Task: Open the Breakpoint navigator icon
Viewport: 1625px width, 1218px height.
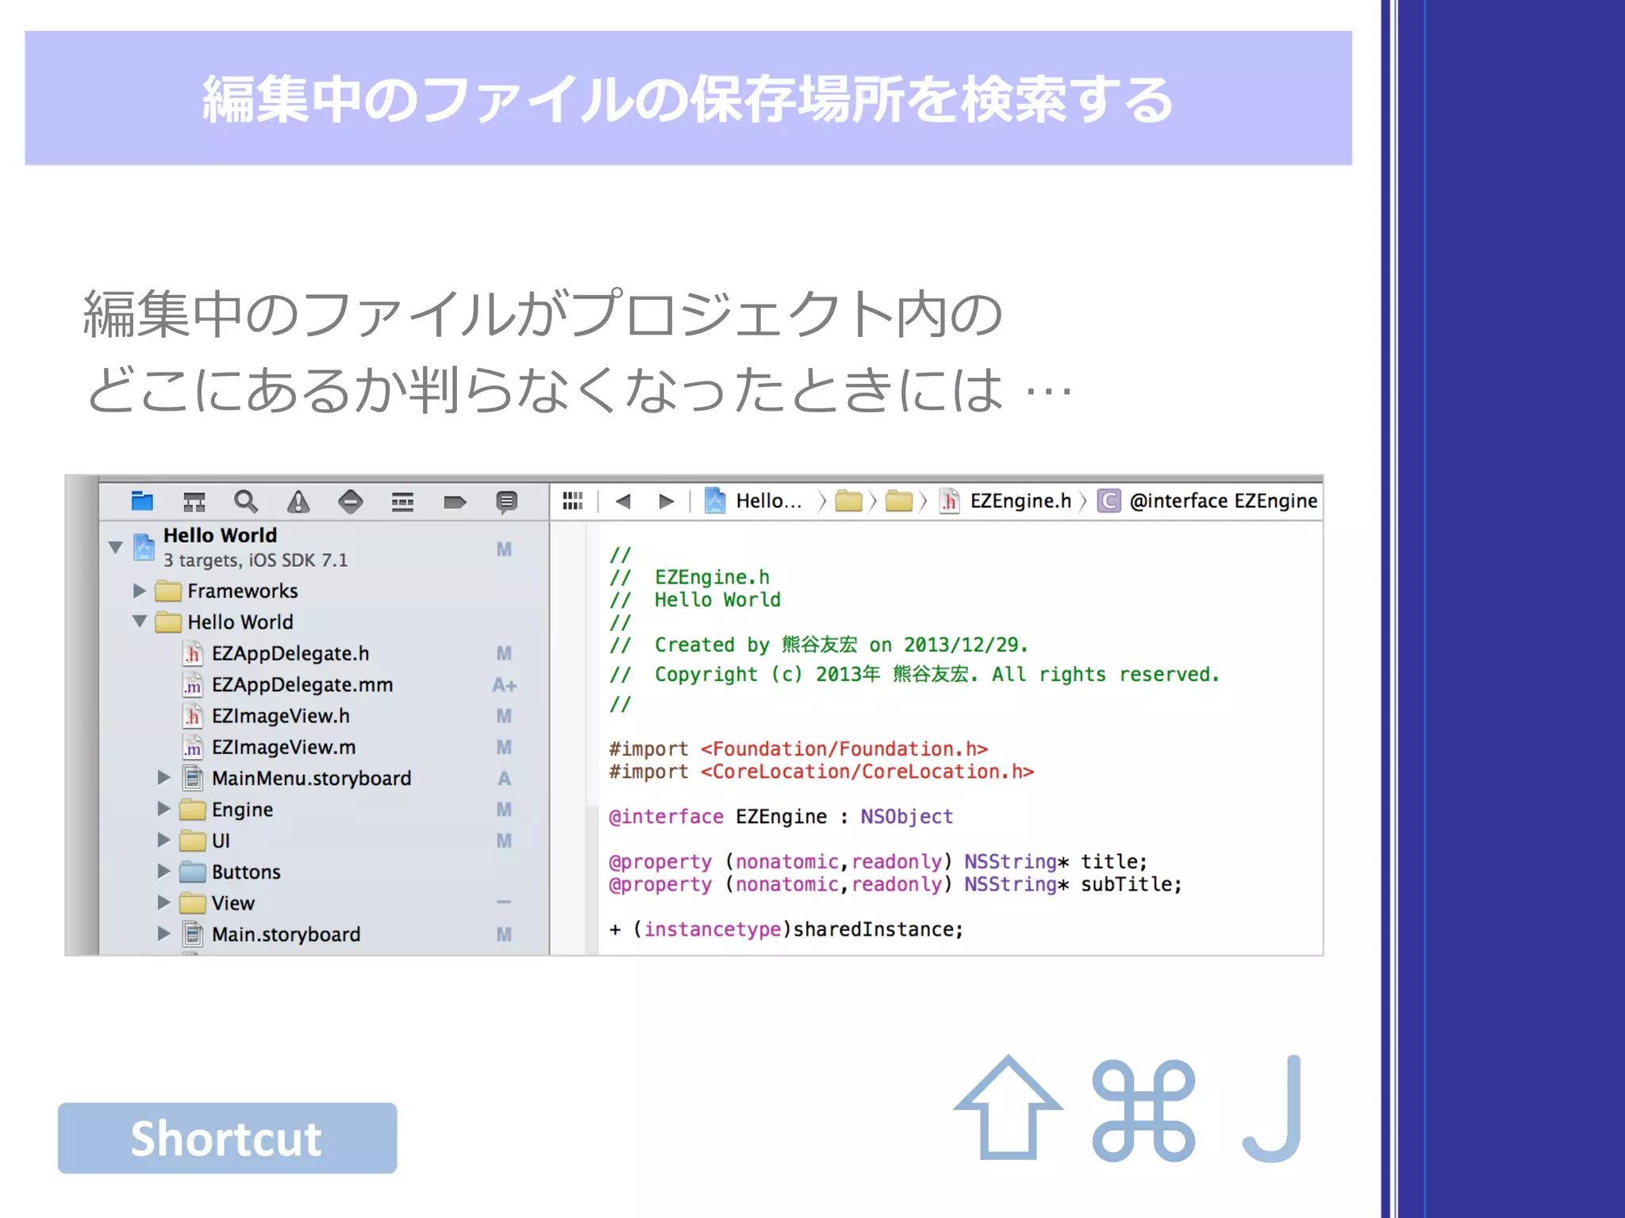Action: click(x=455, y=501)
